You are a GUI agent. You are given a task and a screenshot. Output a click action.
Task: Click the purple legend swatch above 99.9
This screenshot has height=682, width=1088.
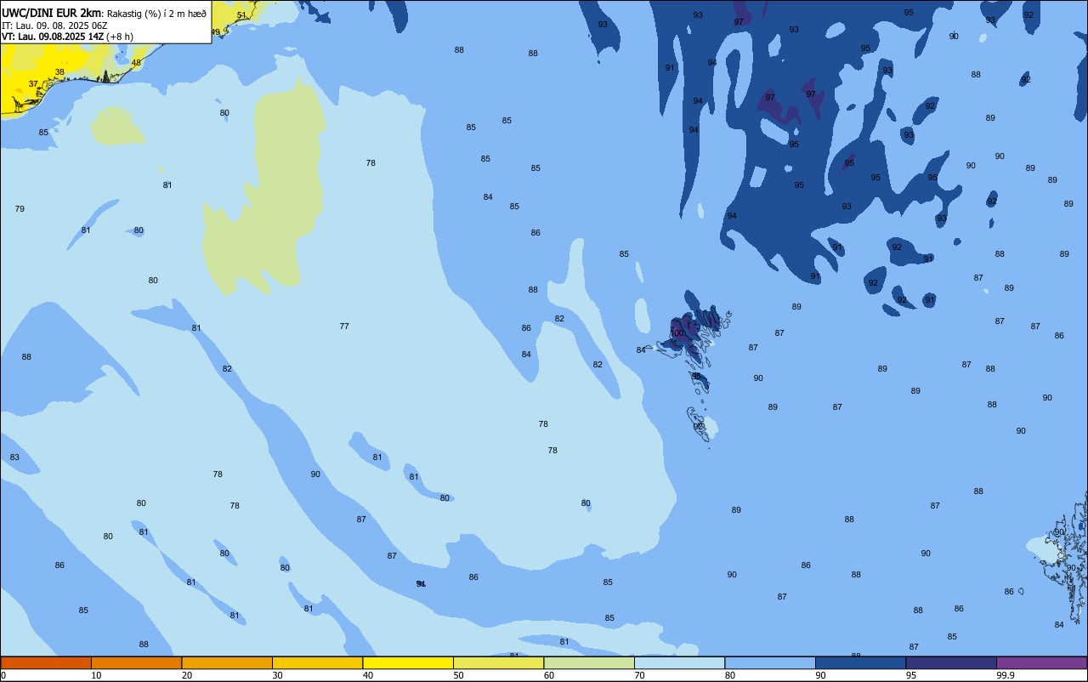click(1041, 662)
